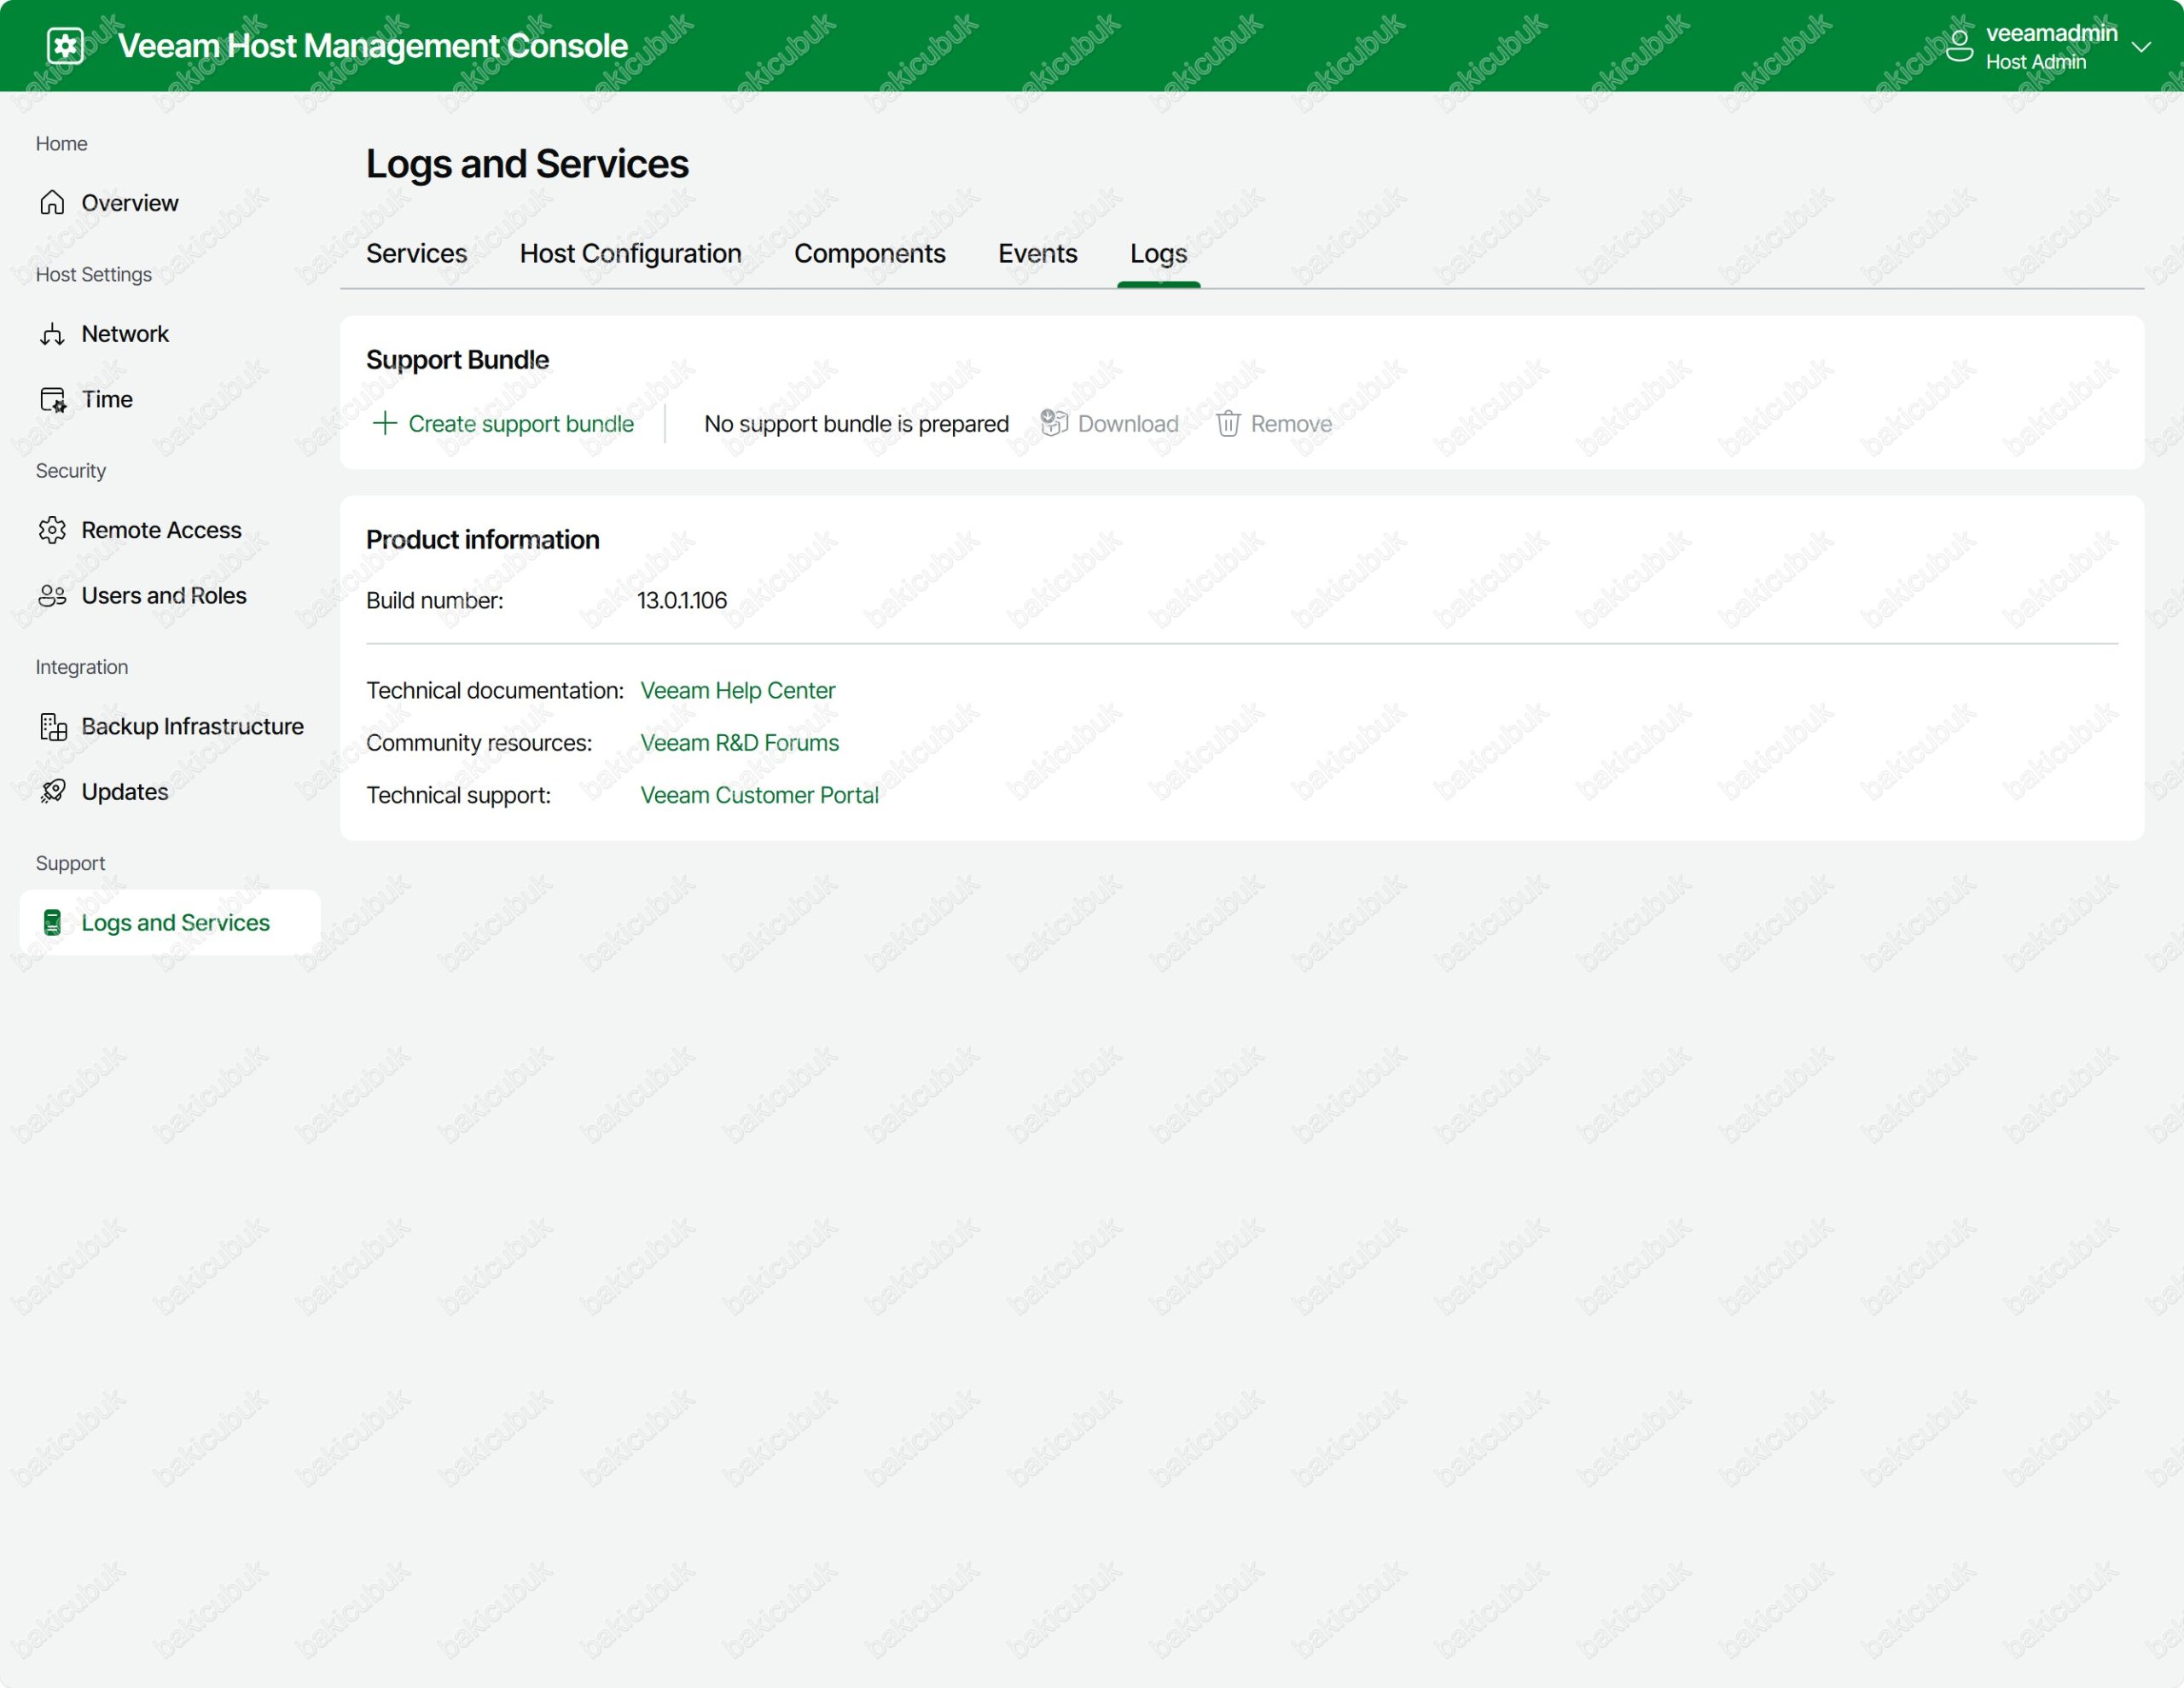Click the Updates rocket icon
Viewport: 2184px width, 1688px height.
tap(52, 792)
